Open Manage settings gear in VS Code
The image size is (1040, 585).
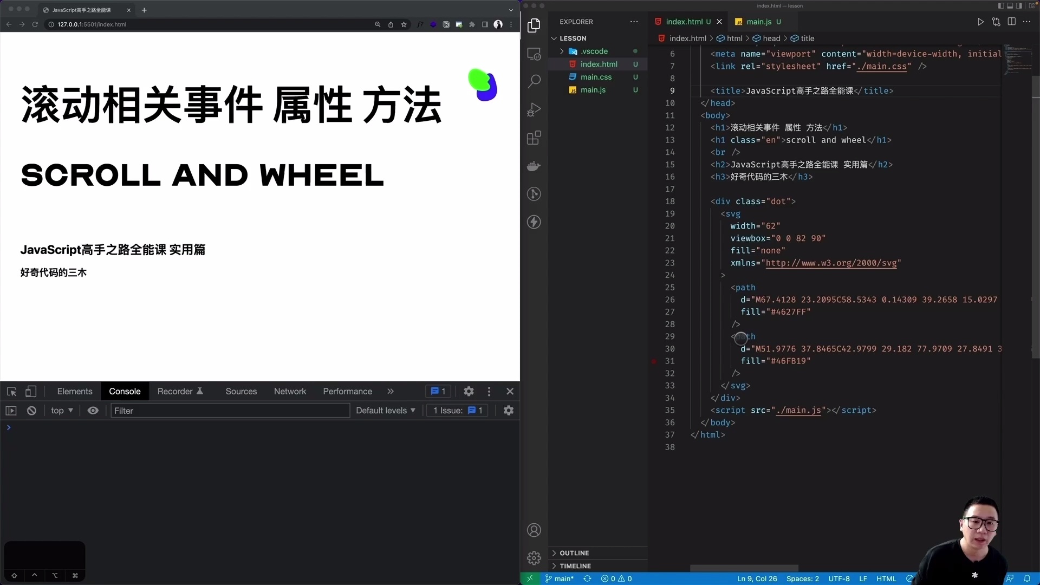[x=534, y=557]
